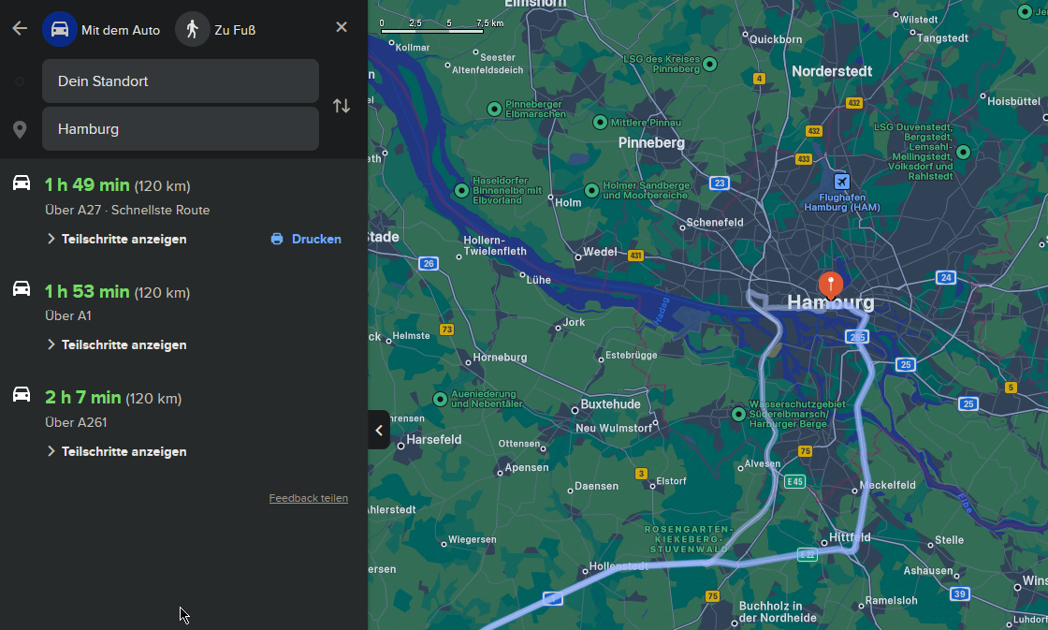Click the Wedel town label

600,252
